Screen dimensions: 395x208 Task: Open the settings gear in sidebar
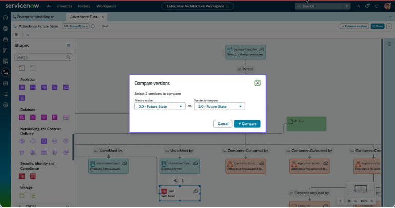5,105
